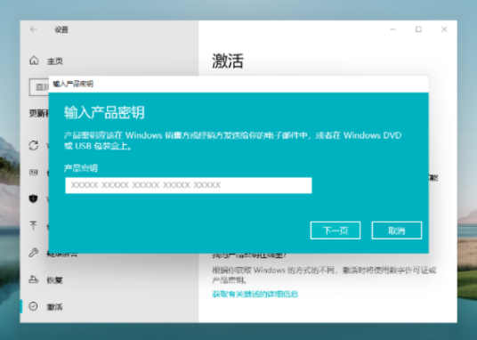Go back with the arrow in Settings

click(x=34, y=29)
